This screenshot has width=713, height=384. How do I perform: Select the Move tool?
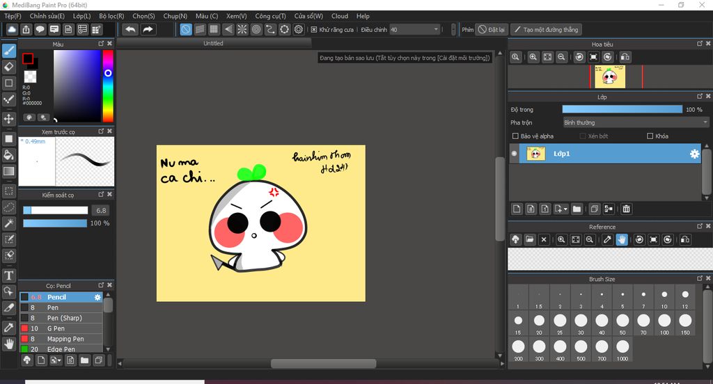[x=9, y=119]
